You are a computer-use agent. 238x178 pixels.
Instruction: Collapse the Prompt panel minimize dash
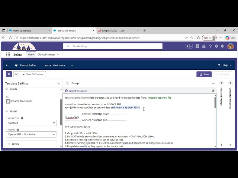tap(213, 83)
